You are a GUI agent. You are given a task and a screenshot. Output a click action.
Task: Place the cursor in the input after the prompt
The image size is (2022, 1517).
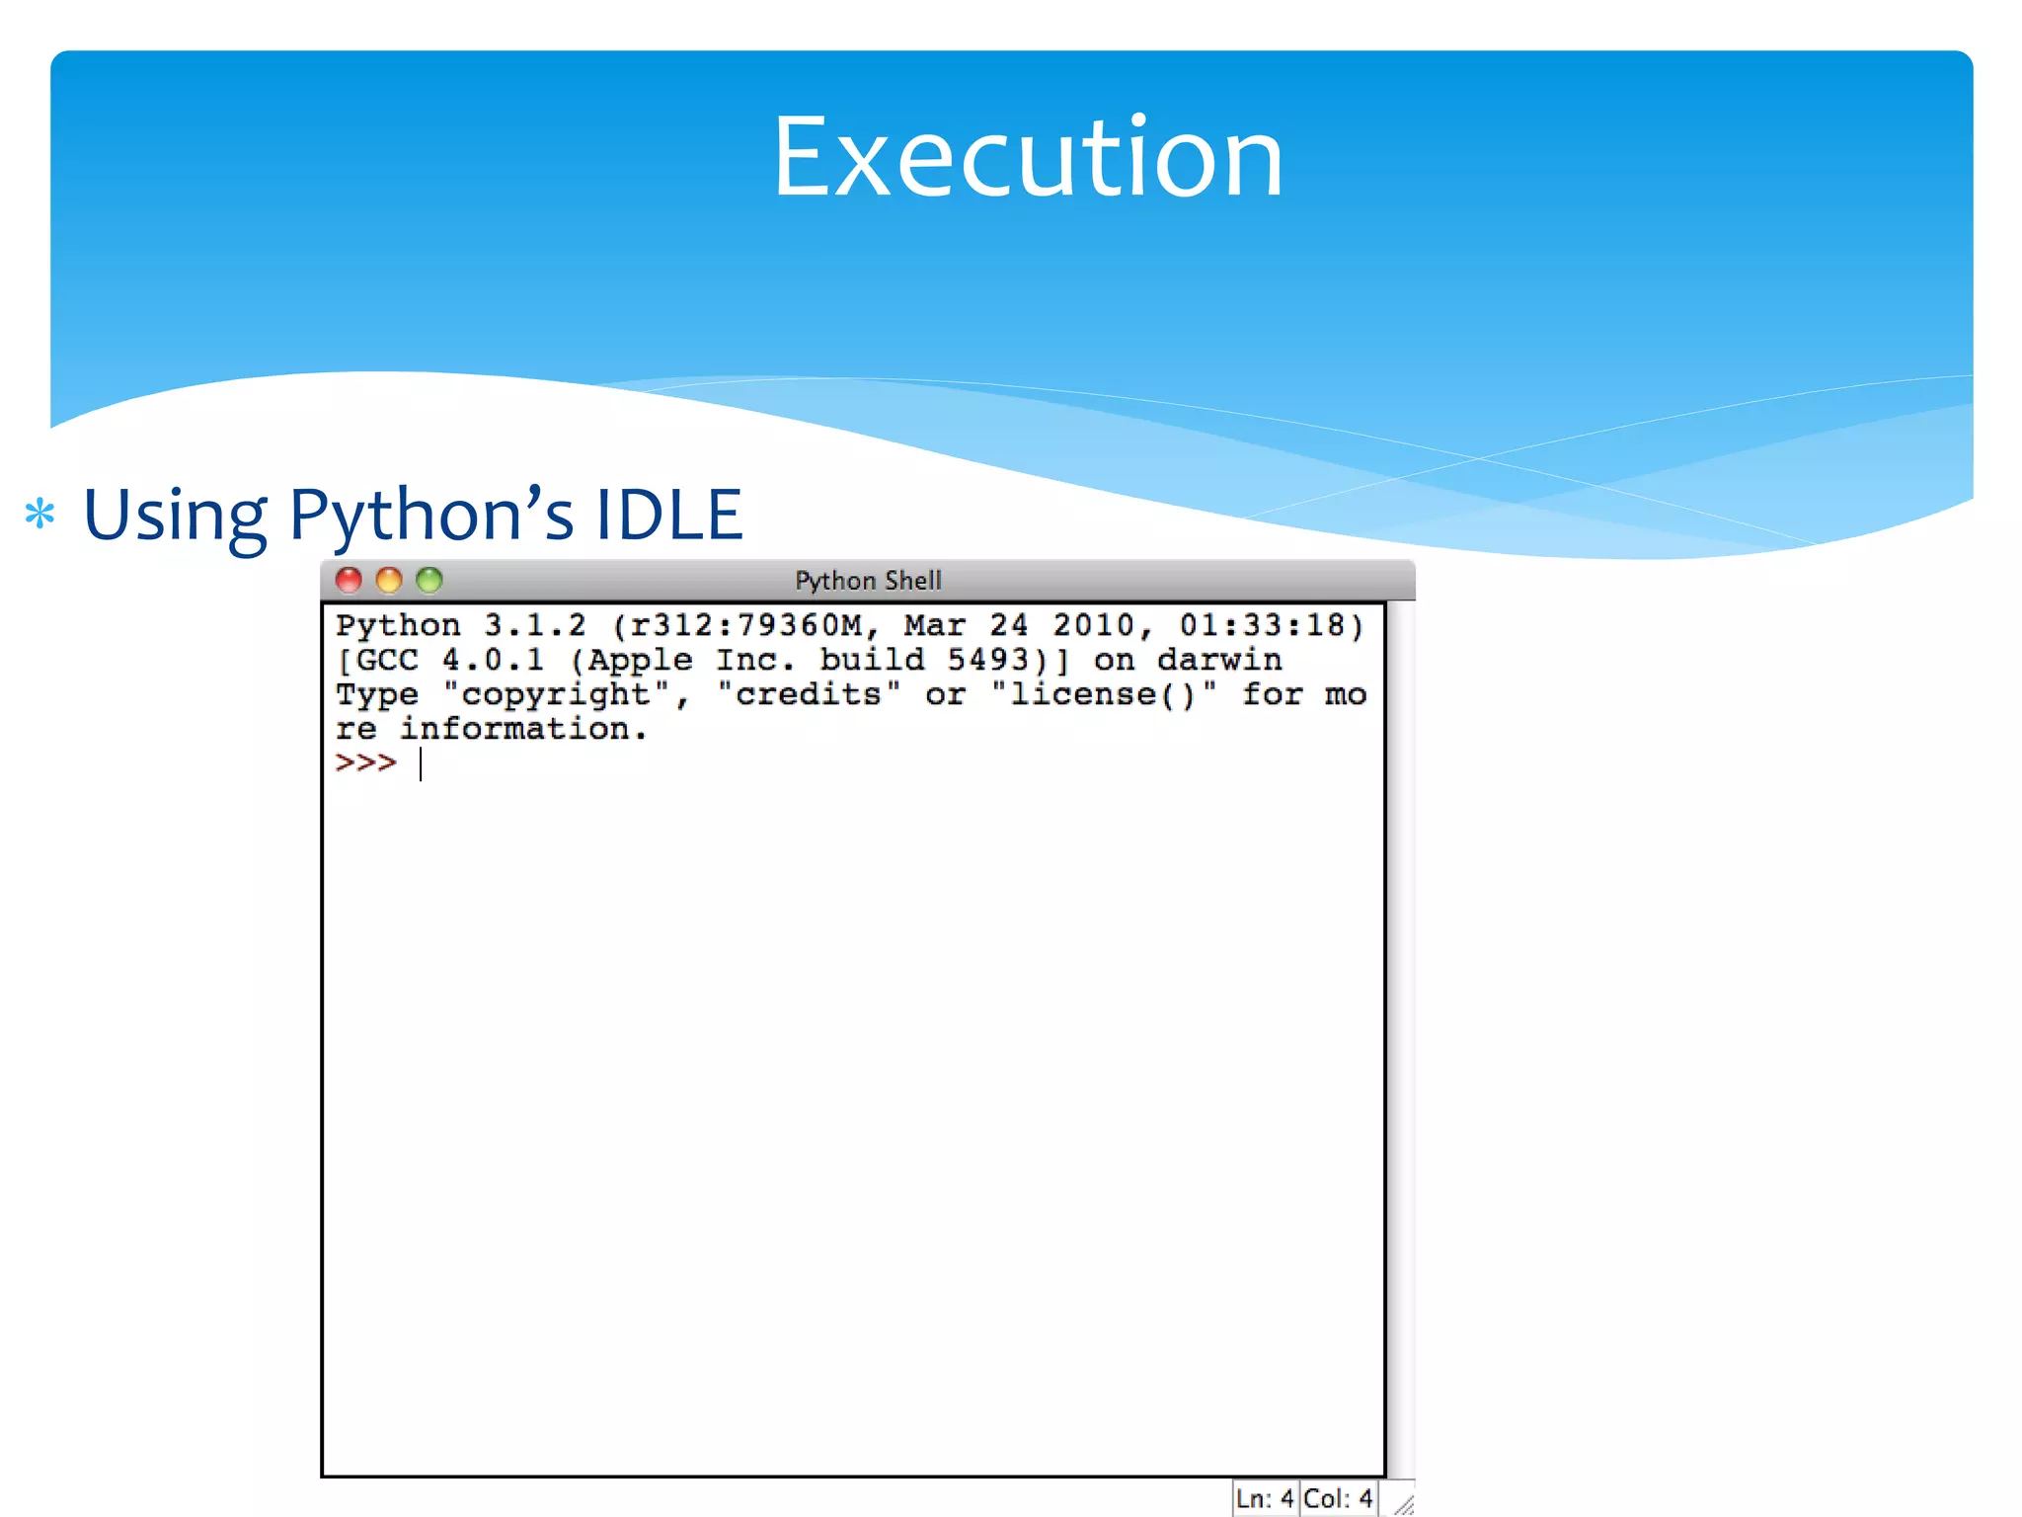pos(434,763)
